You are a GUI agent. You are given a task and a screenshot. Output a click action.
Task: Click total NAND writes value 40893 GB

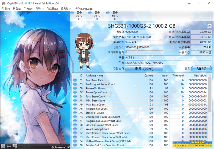pyautogui.click(x=201, y=42)
